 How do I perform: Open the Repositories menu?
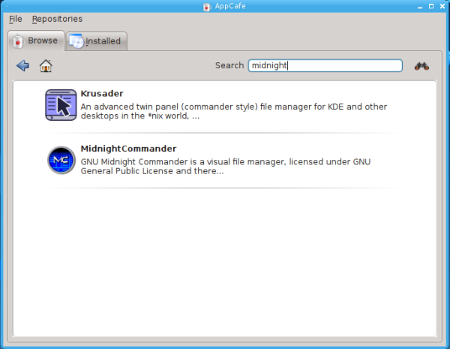tap(57, 19)
